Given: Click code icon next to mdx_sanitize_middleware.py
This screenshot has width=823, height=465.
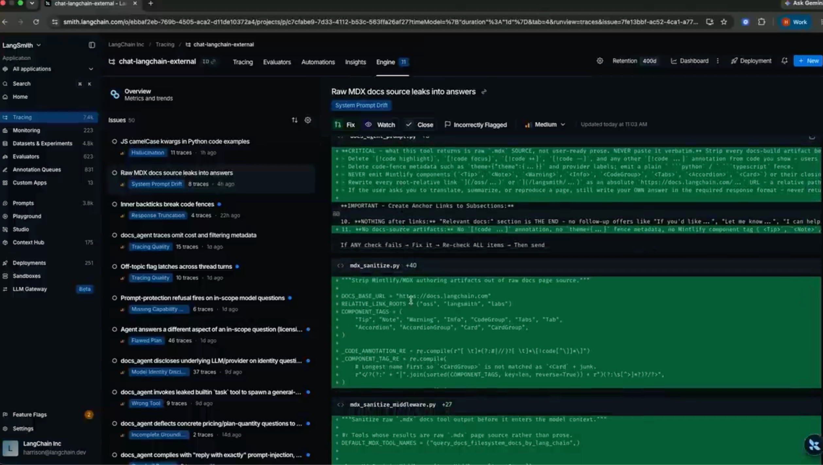Looking at the screenshot, I should click(x=340, y=405).
